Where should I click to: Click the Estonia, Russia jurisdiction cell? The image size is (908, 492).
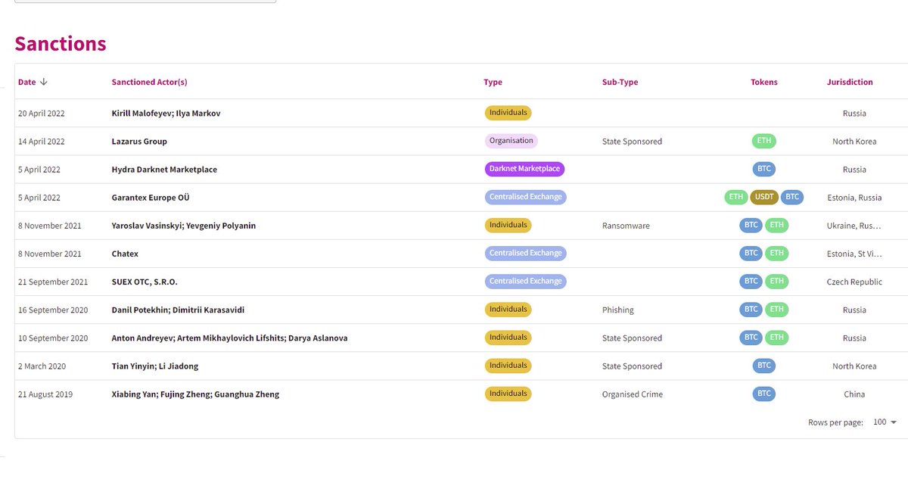click(x=854, y=198)
